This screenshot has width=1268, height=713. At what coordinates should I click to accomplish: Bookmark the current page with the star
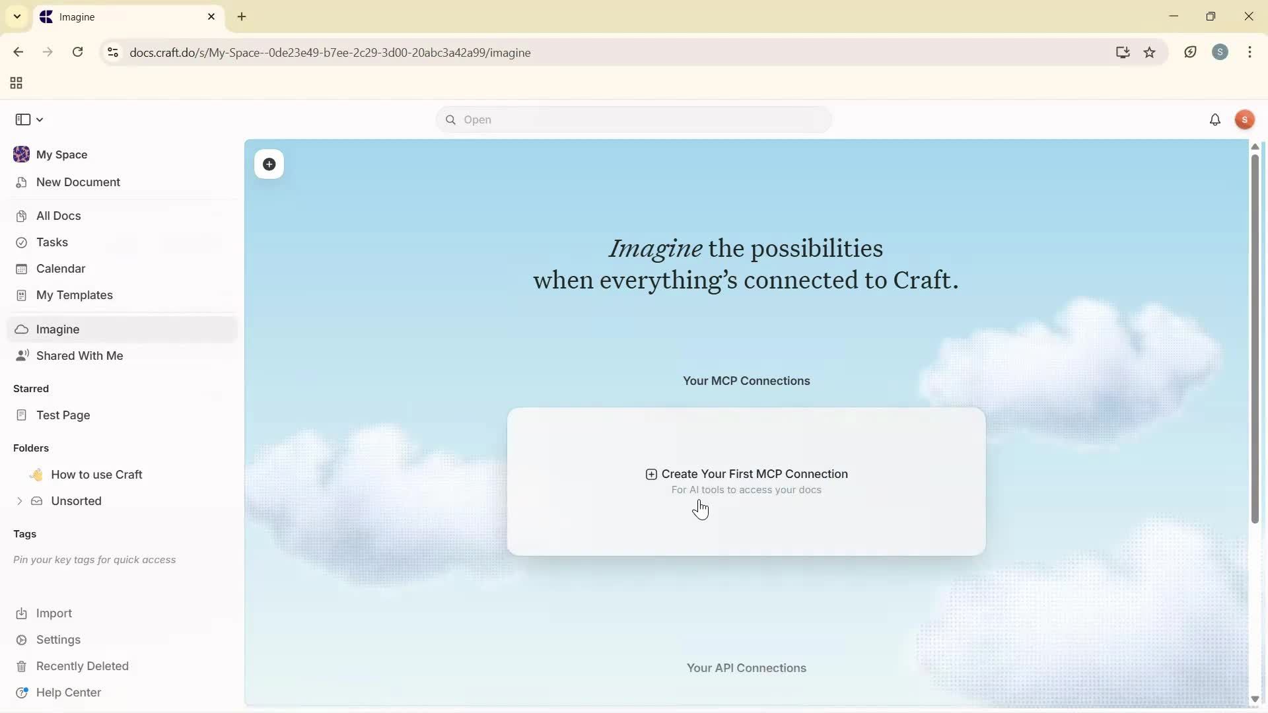click(x=1150, y=52)
